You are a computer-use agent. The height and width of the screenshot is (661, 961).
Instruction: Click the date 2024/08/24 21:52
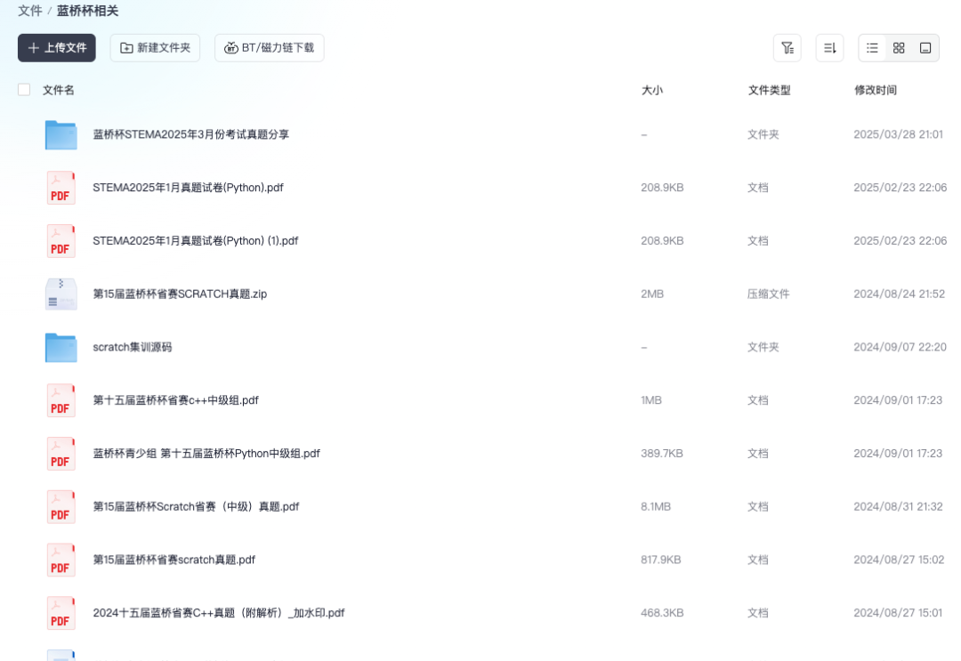click(899, 294)
